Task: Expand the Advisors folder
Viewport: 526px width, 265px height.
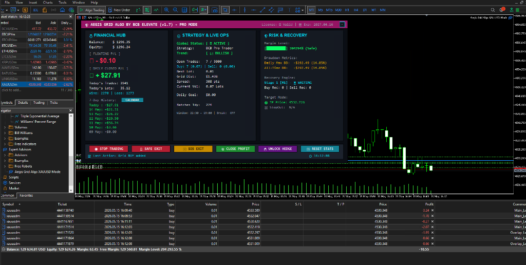Action: coord(5,155)
